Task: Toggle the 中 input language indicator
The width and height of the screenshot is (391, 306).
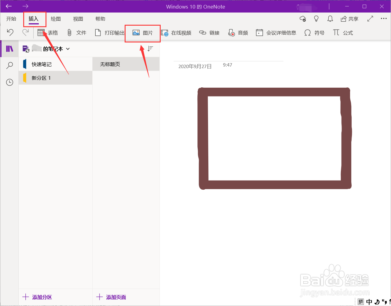Action: (x=369, y=302)
